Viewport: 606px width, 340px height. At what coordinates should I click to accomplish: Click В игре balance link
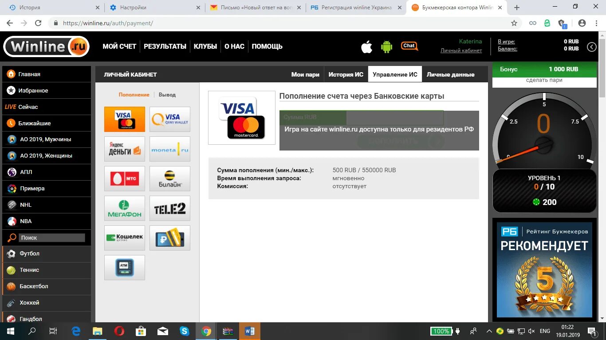tap(506, 42)
